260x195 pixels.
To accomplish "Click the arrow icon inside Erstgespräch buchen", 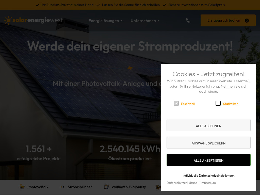I will pos(247,21).
